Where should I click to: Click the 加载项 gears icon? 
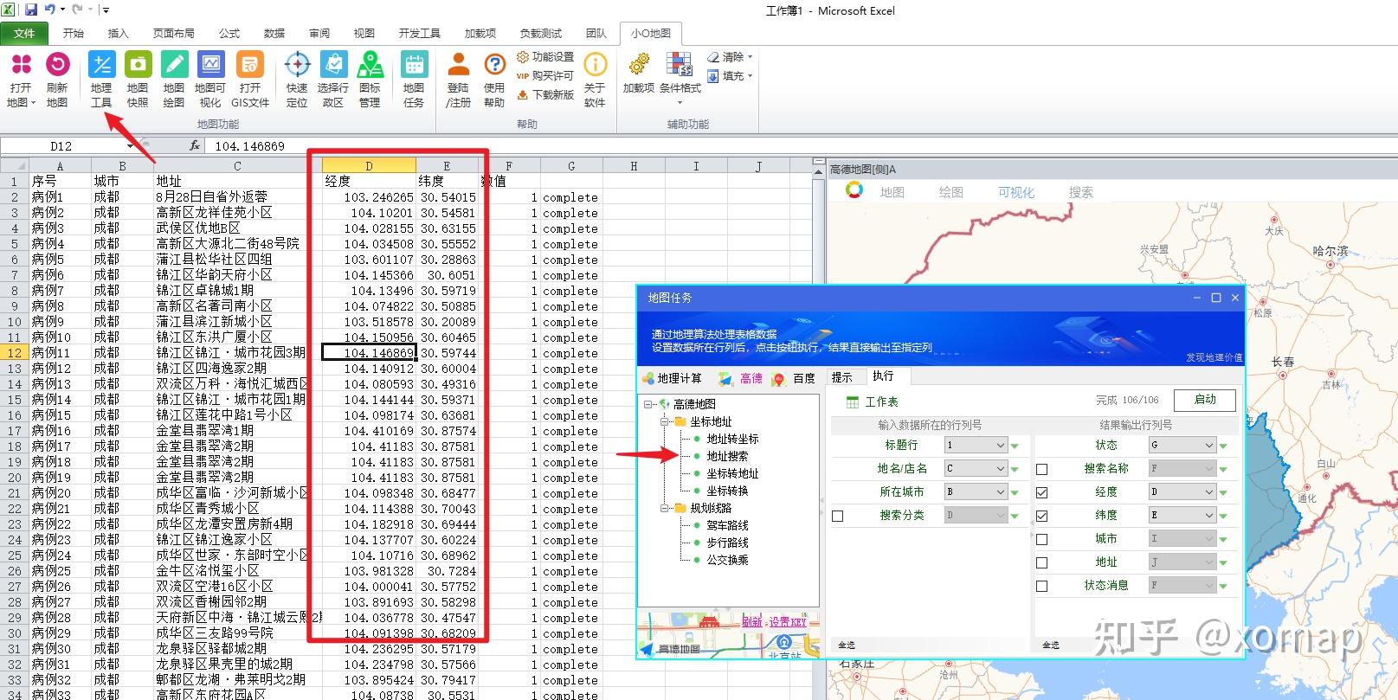tap(639, 64)
